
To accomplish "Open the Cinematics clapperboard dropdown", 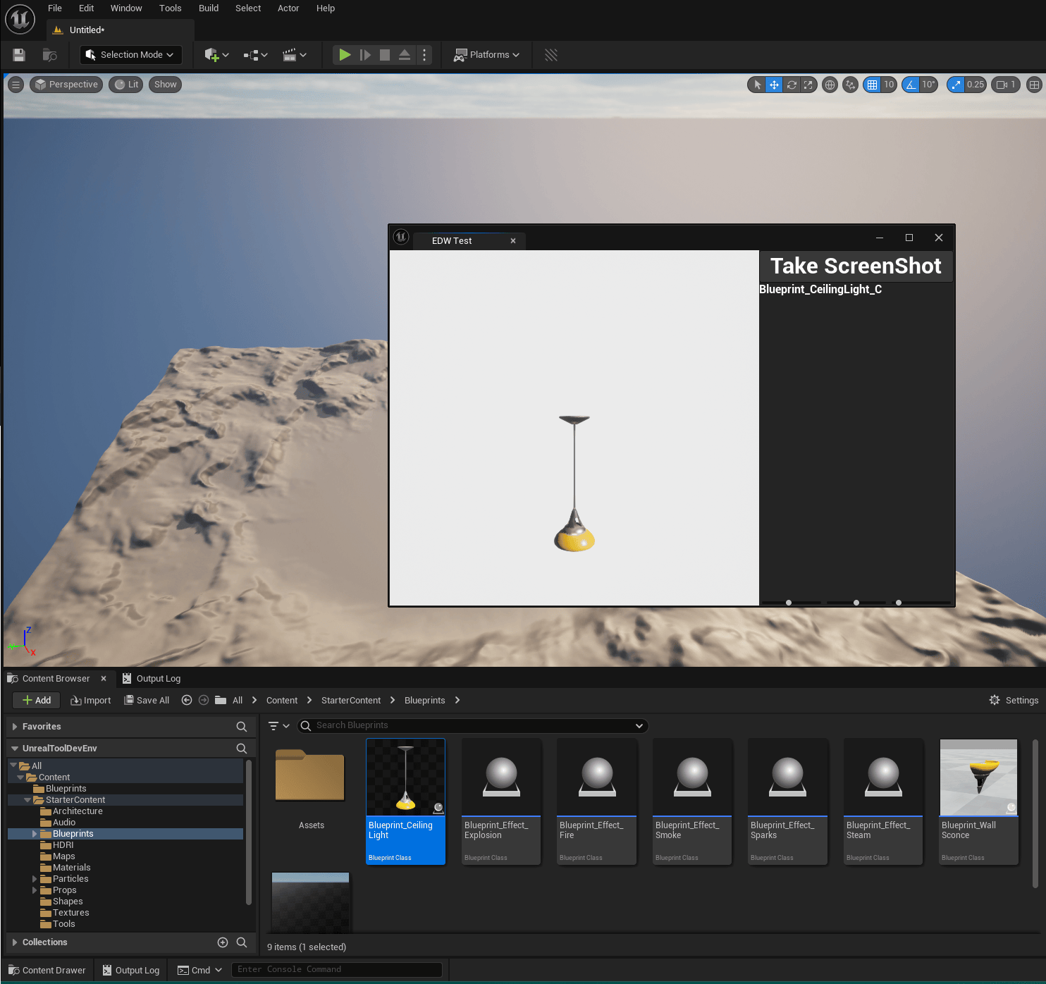I will [294, 55].
